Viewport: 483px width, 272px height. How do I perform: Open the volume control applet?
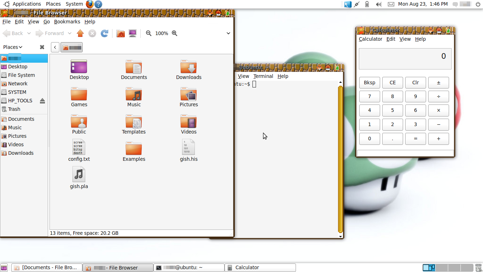click(x=379, y=4)
